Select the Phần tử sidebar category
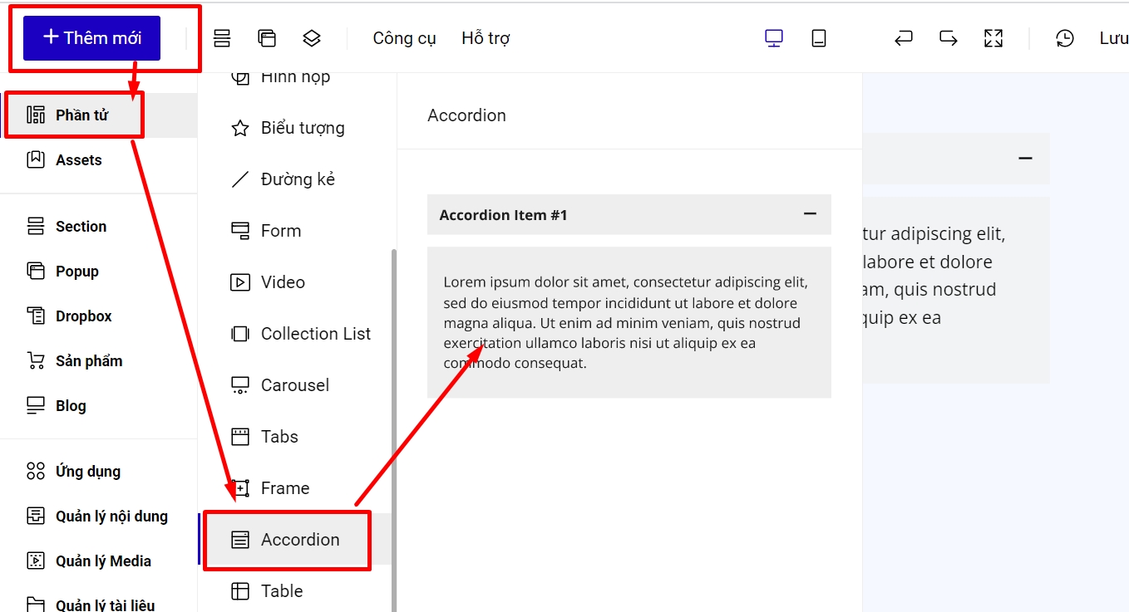Viewport: 1129px width, 612px height. point(81,115)
